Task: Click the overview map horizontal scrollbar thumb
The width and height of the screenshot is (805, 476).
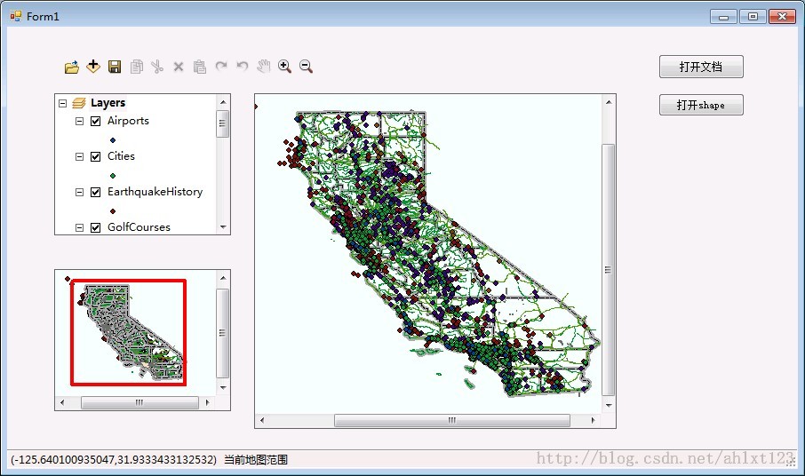Action: tap(139, 402)
